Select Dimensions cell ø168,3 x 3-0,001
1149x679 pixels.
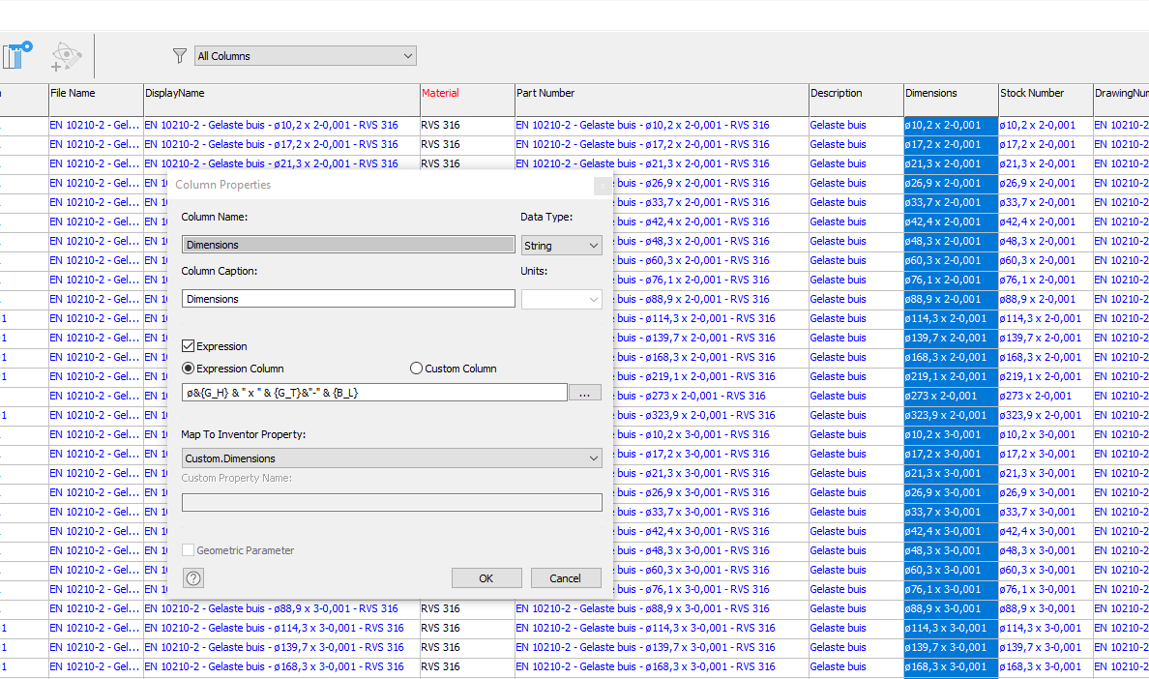[x=951, y=667]
